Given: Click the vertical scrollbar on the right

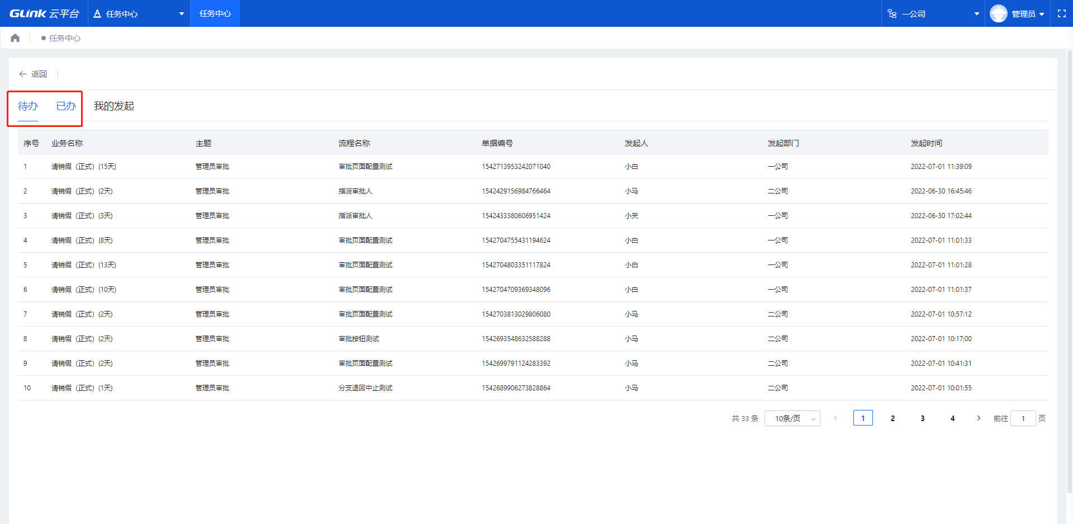Looking at the screenshot, I should [1070, 272].
